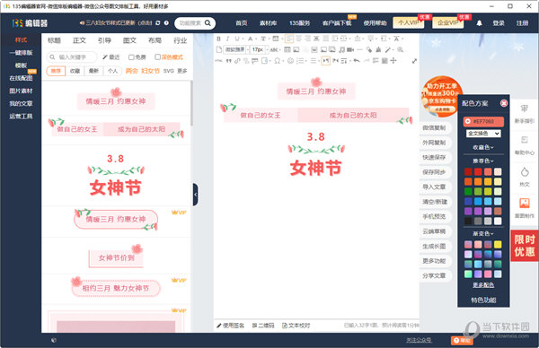Click the 手机预览 button
This screenshot has height=348, width=539.
[x=434, y=216]
